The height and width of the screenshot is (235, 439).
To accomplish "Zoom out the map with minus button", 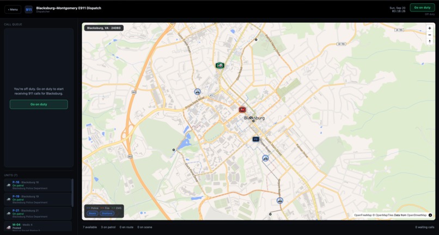I will pos(430,35).
